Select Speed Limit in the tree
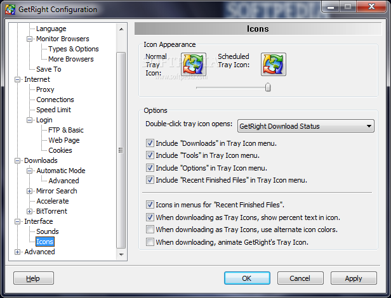 coord(53,110)
